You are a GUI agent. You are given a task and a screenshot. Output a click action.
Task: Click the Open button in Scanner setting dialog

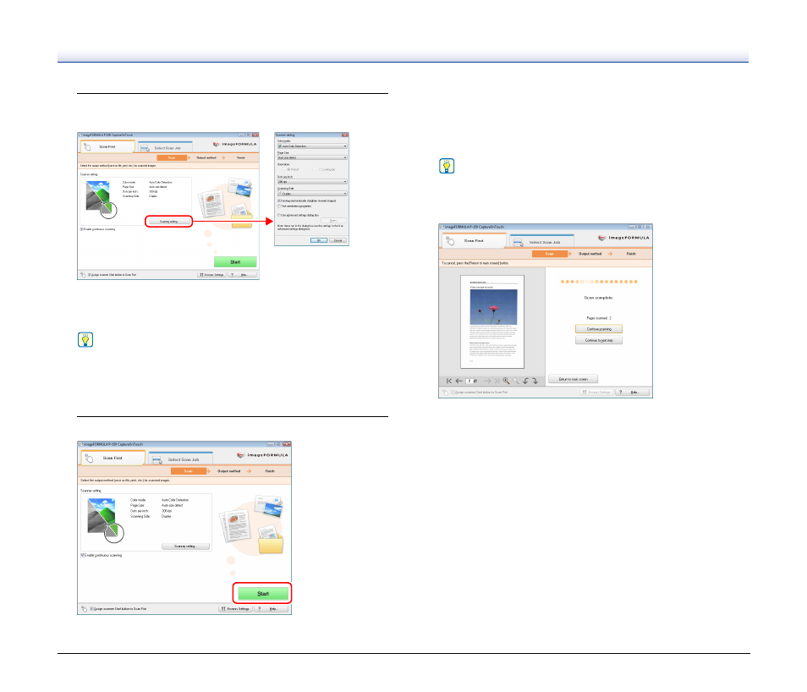point(333,220)
